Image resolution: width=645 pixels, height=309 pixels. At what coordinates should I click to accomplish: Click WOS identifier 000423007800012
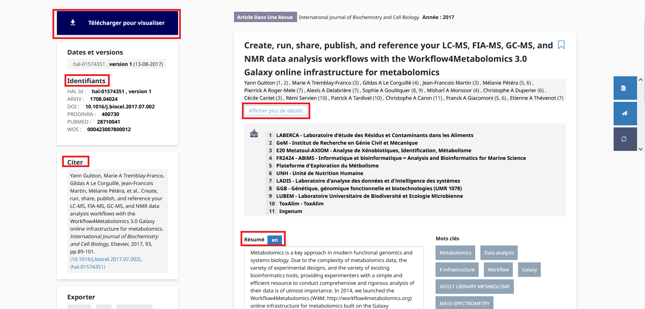tap(109, 129)
